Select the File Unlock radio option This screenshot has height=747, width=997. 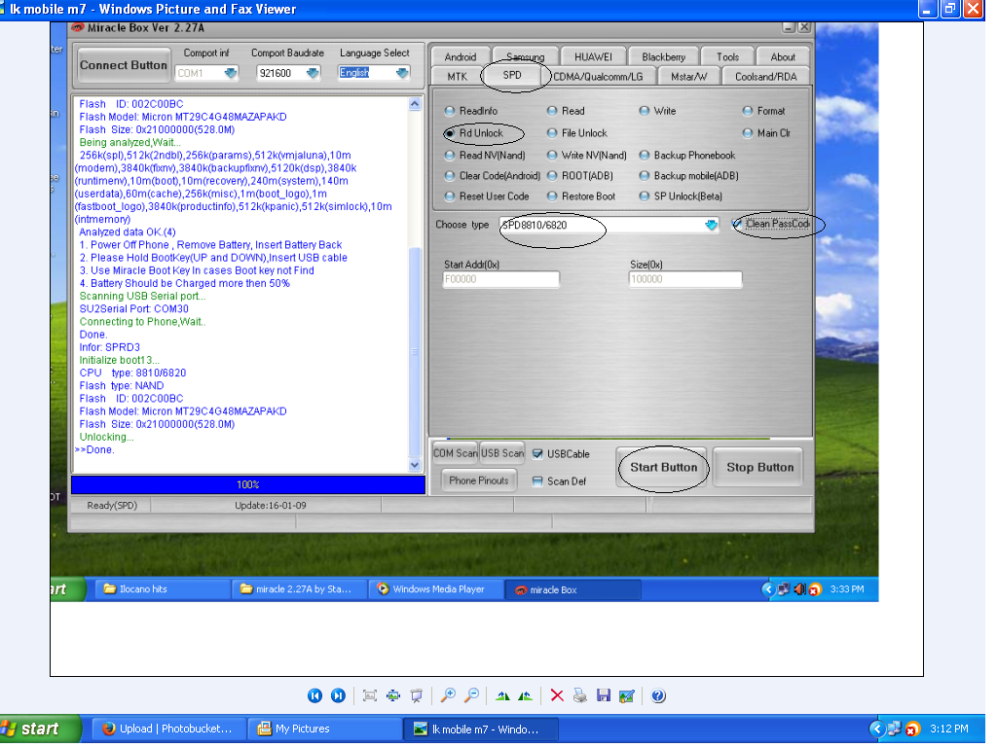576,133
